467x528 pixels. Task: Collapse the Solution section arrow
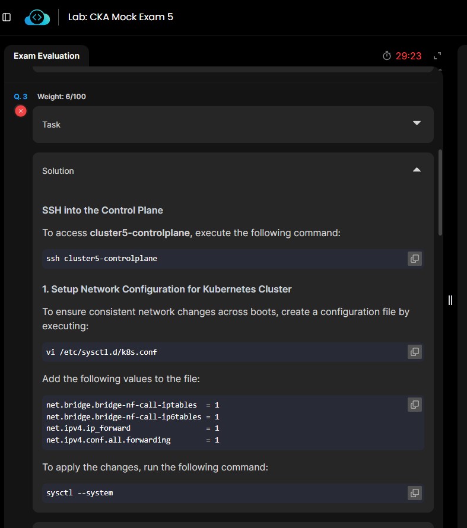point(417,170)
